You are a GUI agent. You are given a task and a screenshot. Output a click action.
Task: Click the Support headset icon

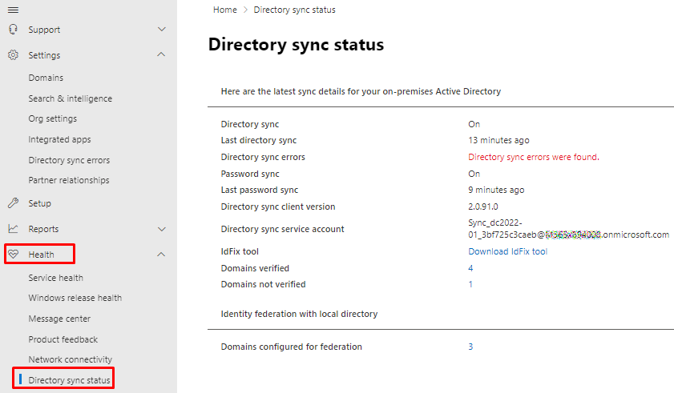(13, 30)
